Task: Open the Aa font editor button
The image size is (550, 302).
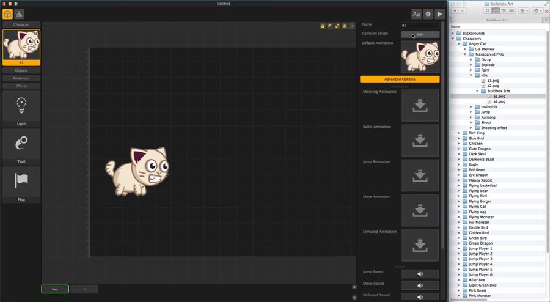Action: (x=416, y=14)
